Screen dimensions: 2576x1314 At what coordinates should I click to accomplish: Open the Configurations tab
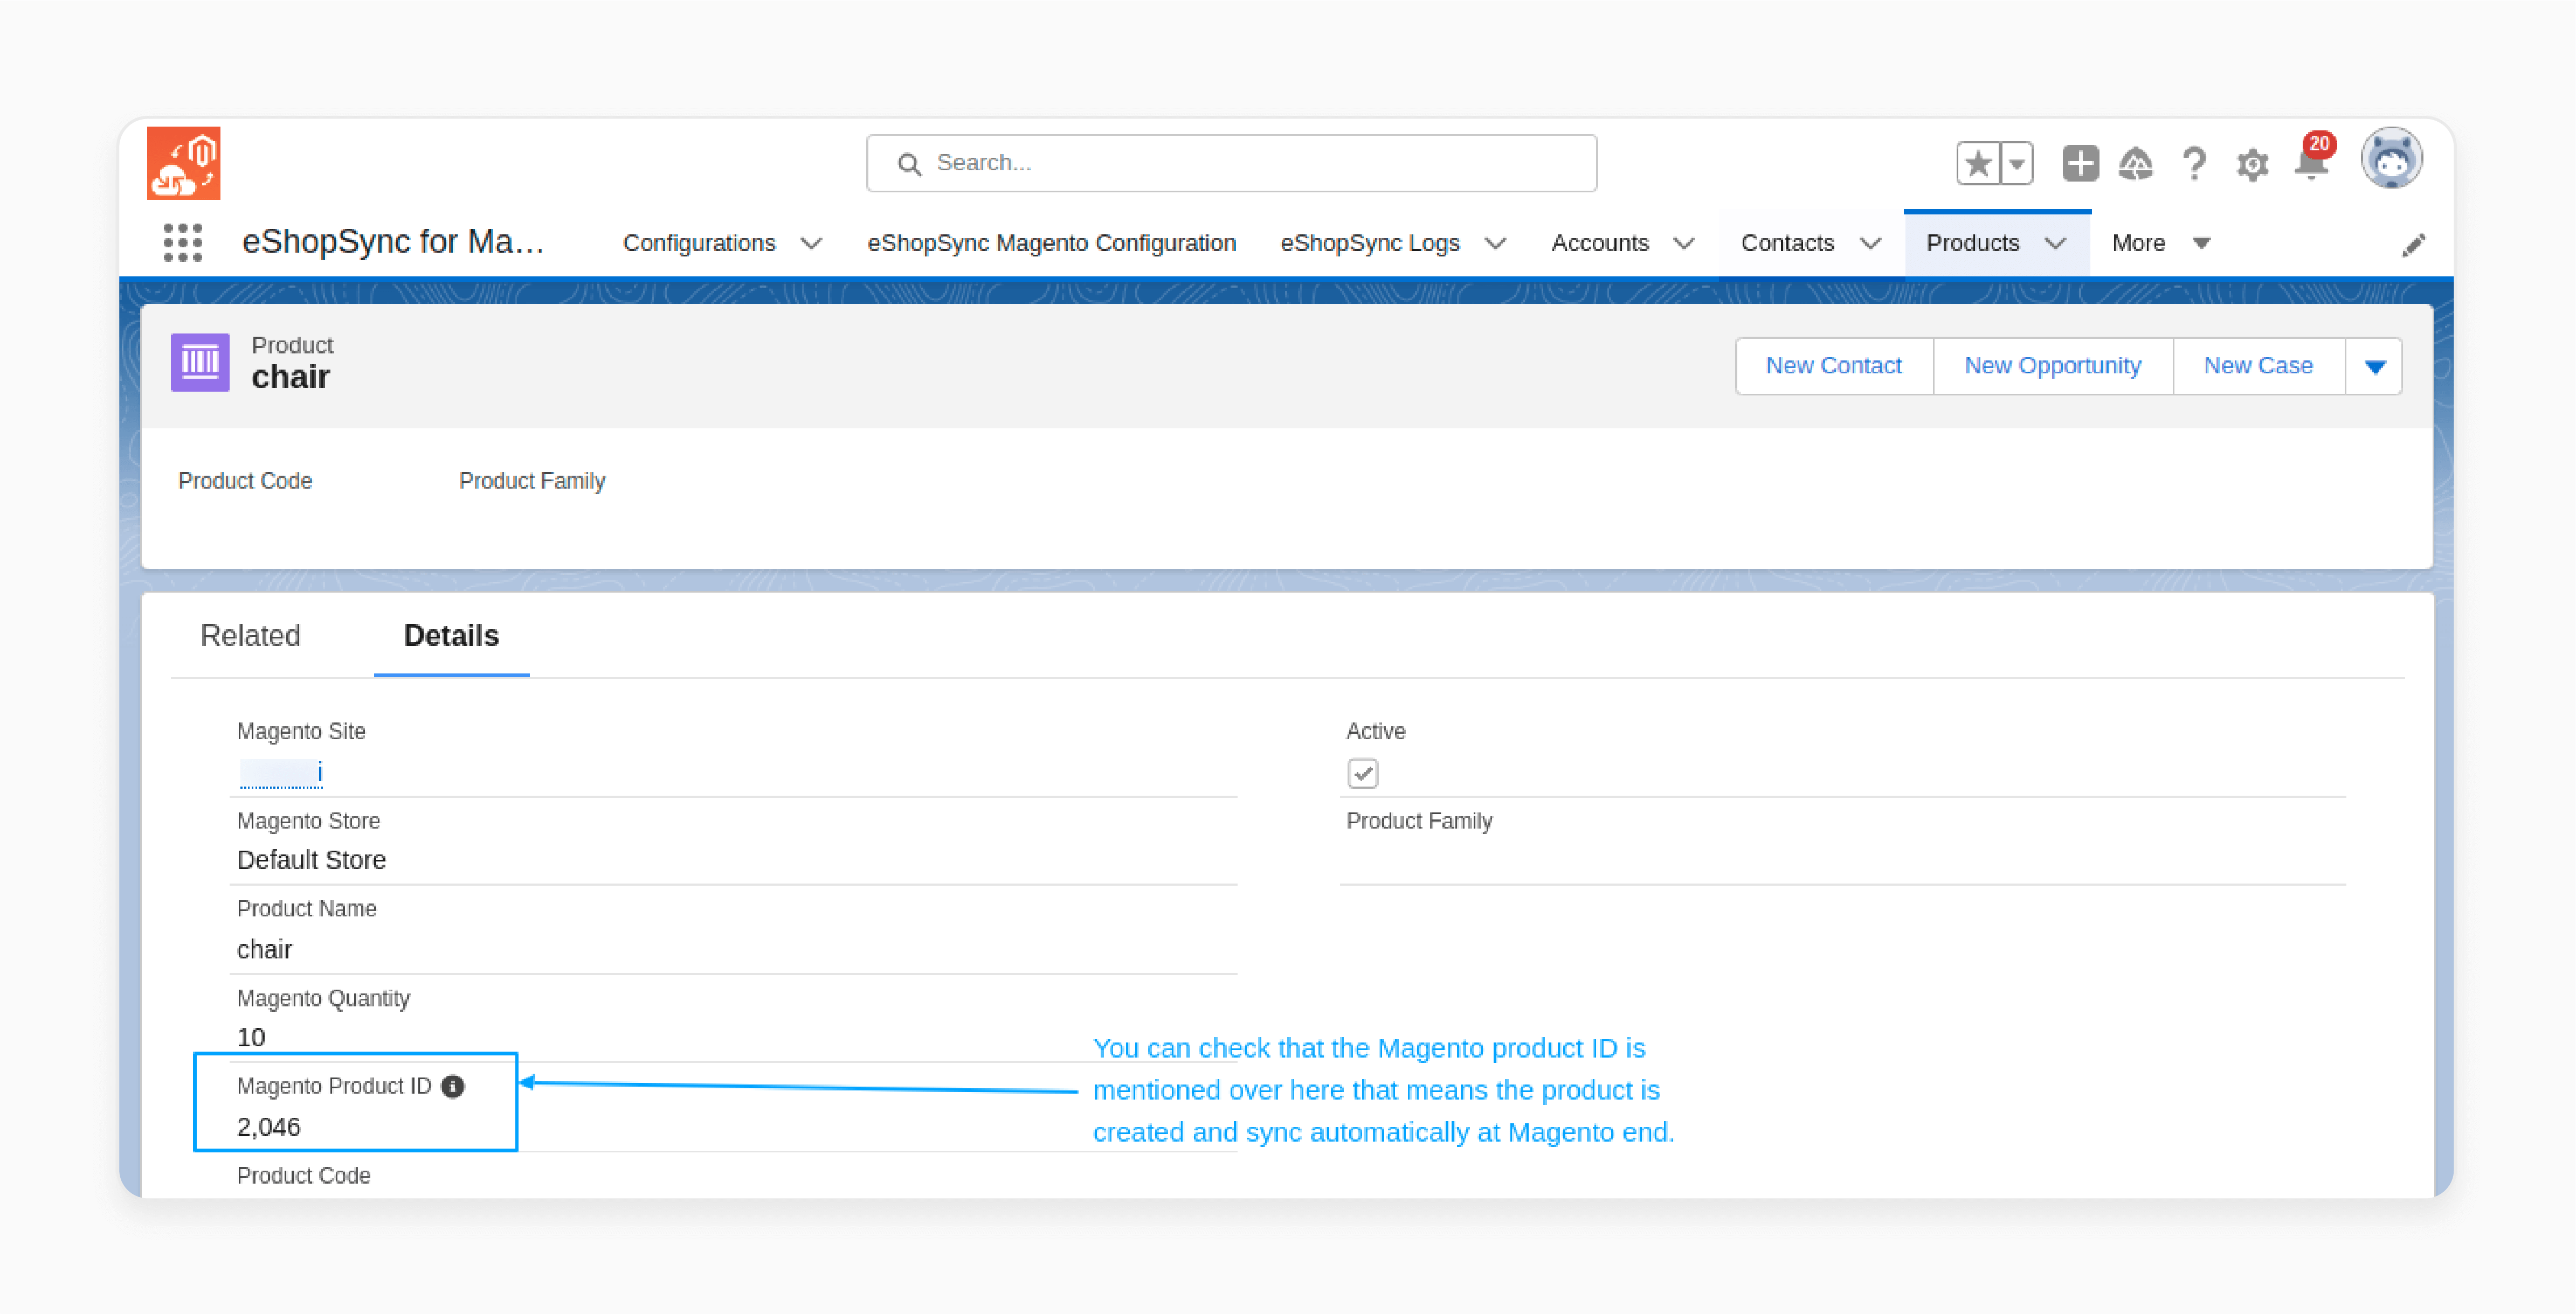[x=699, y=244]
